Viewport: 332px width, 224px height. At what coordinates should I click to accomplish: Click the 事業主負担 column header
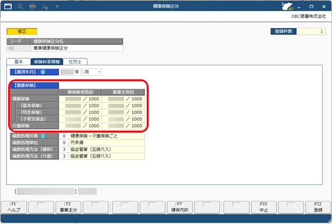(123, 92)
